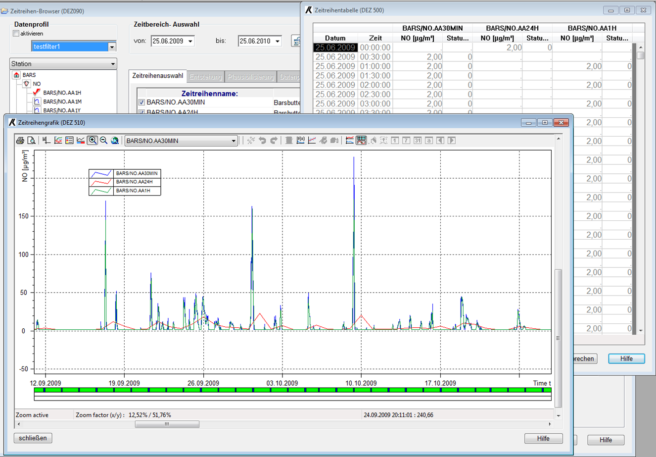Click the greyed stack icon after redo
The height and width of the screenshot is (457, 656).
(x=289, y=141)
